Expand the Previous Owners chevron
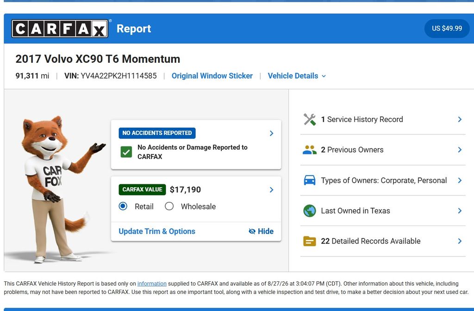Screen dimensions: 474x311 pos(460,150)
